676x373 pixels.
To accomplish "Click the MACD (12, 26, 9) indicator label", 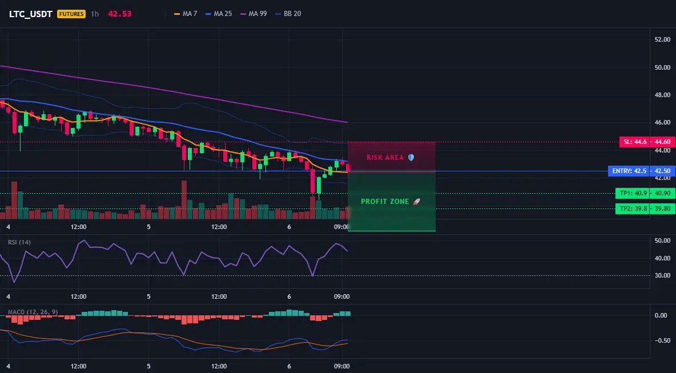I will [33, 312].
